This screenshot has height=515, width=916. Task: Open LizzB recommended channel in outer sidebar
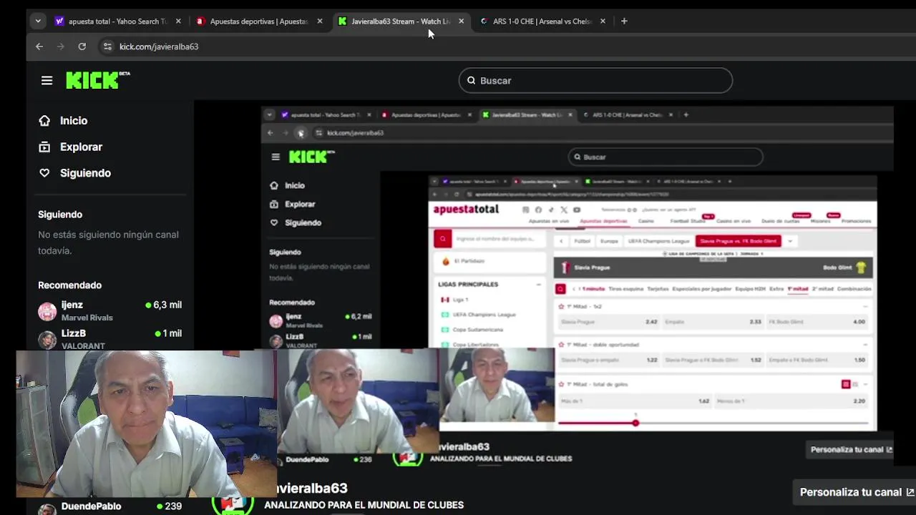pyautogui.click(x=109, y=339)
